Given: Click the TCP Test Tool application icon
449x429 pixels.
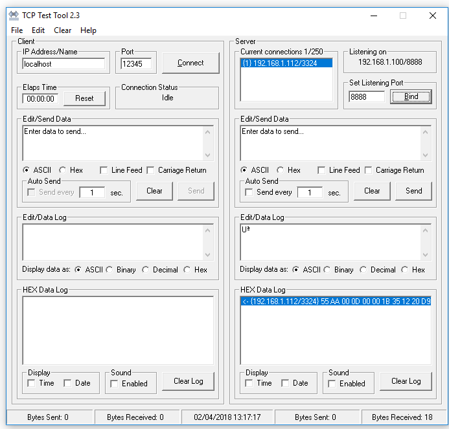Looking at the screenshot, I should point(14,16).
